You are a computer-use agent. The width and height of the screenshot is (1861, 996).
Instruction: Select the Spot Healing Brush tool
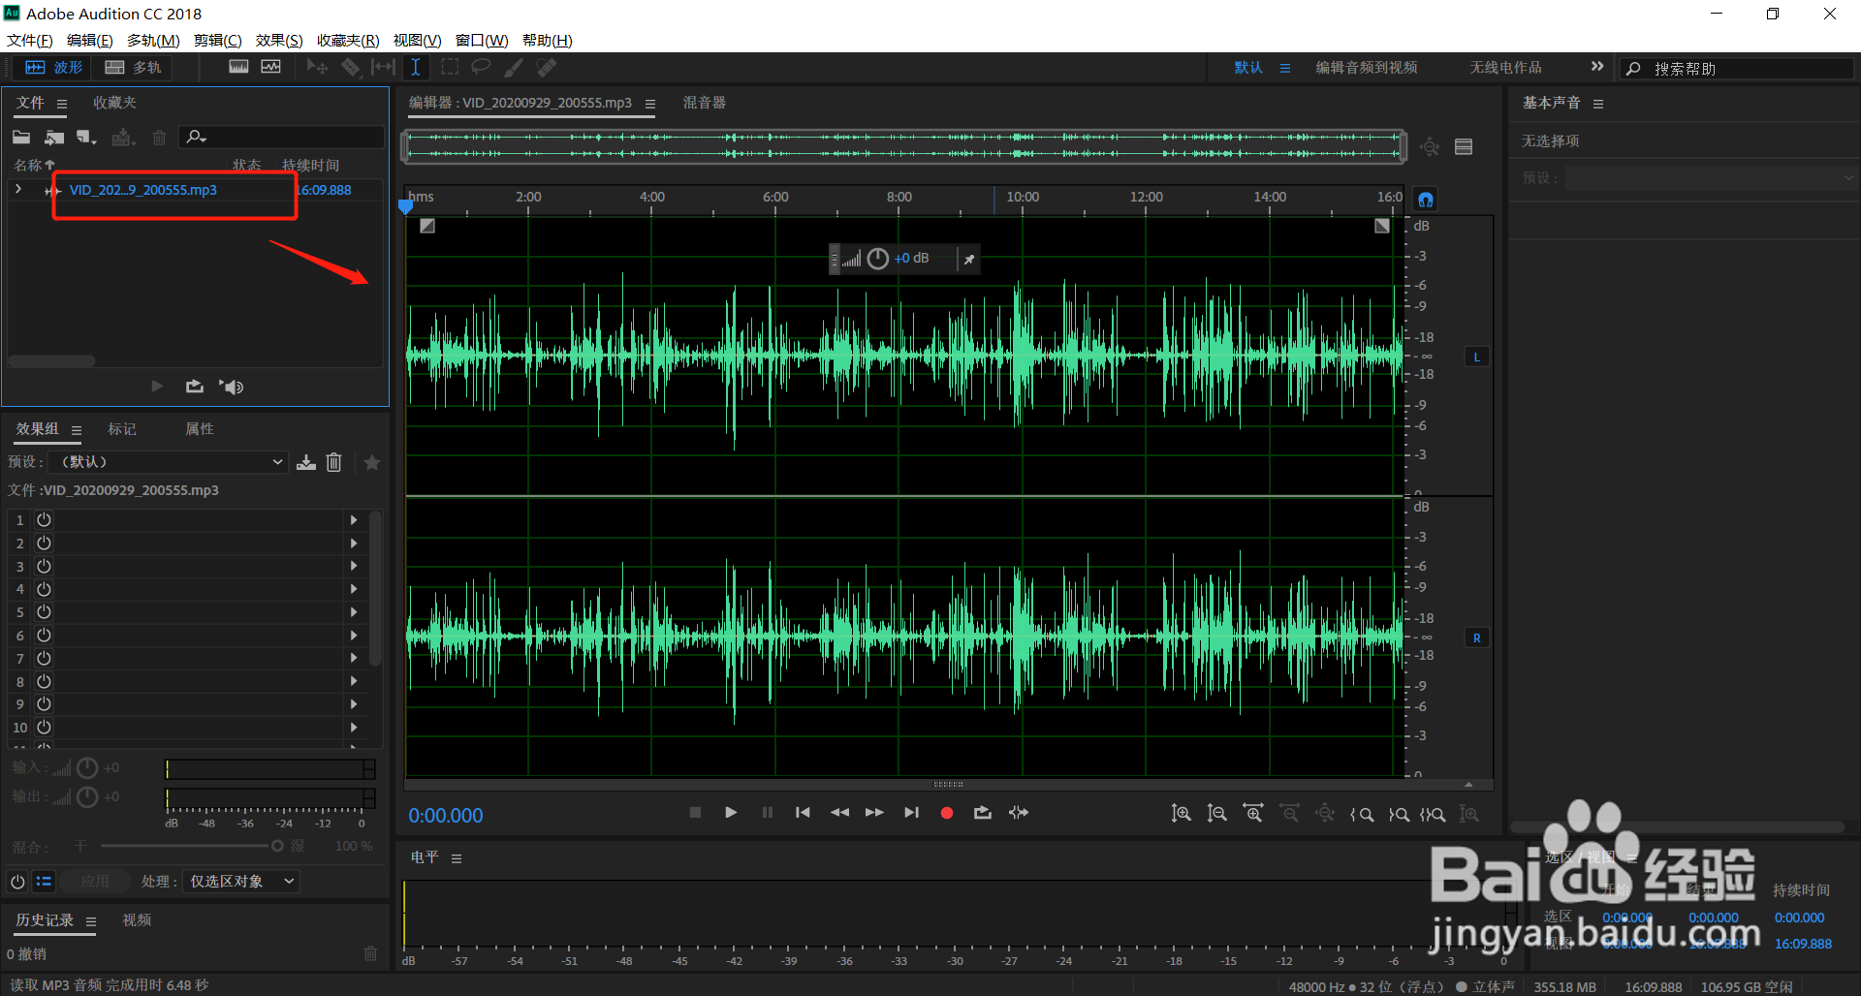click(x=547, y=67)
